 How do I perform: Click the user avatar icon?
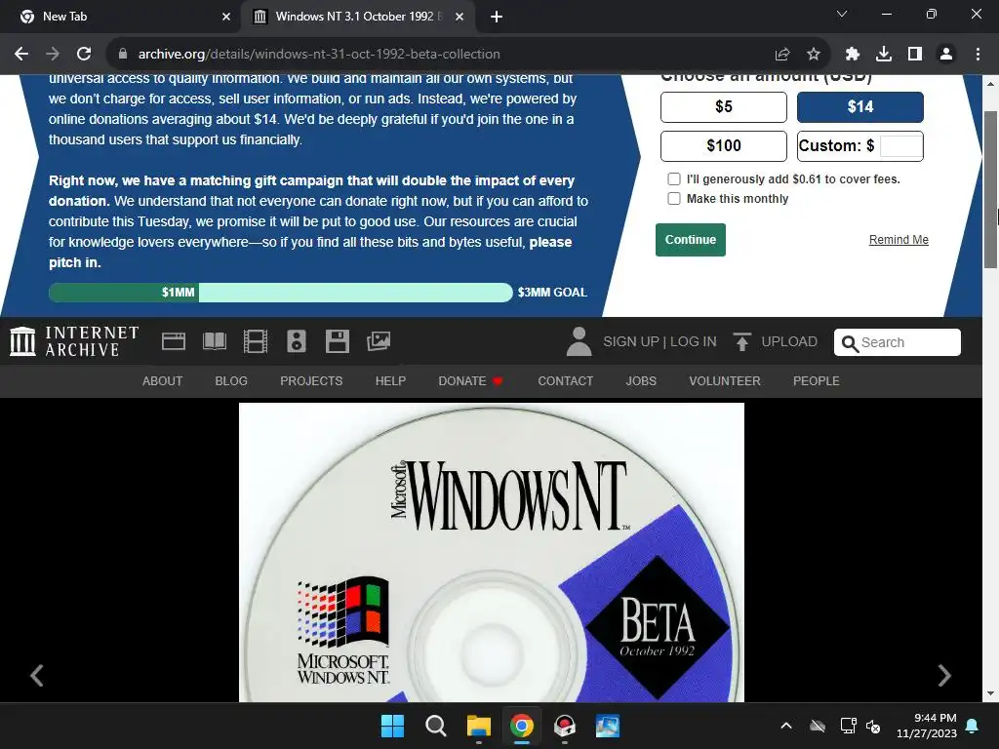(x=579, y=341)
